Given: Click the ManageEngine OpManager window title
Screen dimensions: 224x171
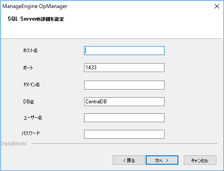Looking at the screenshot, I should [35, 6].
